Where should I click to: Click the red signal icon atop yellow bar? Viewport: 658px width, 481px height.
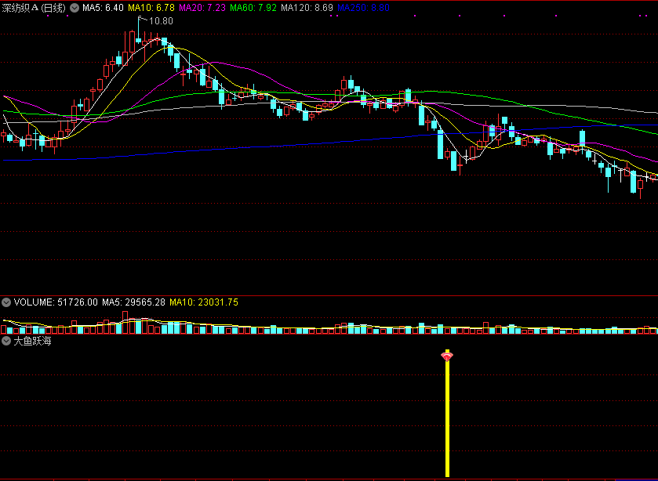(x=447, y=357)
